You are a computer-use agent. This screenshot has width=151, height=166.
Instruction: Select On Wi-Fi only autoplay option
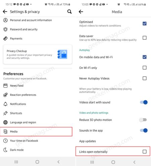pyautogui.click(x=145, y=68)
